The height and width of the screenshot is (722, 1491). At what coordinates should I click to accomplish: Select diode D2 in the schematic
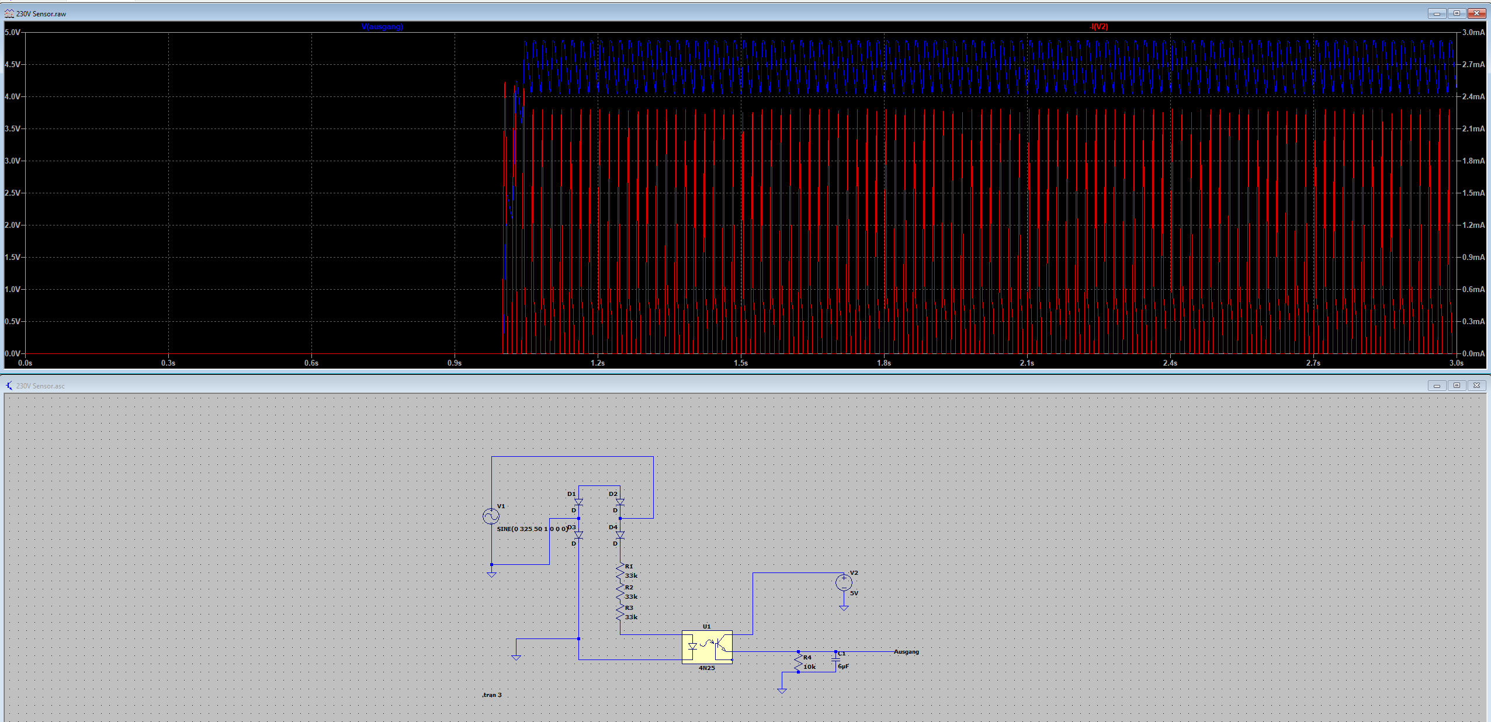pyautogui.click(x=620, y=502)
